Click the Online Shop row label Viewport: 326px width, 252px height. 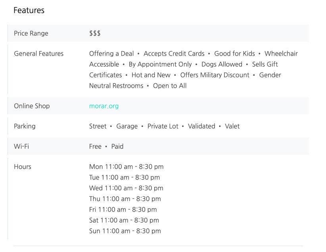tap(32, 106)
